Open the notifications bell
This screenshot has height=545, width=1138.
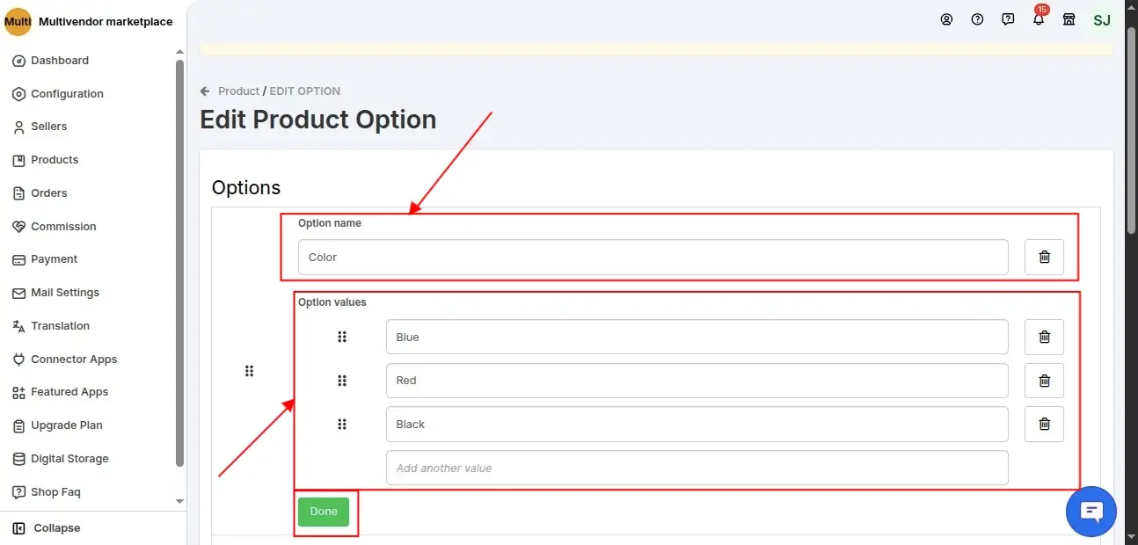tap(1039, 19)
